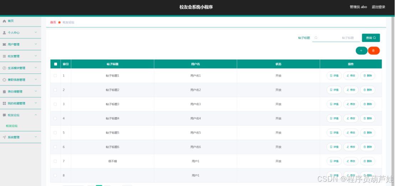
Task: Click 退出登录 to log out
Action: (x=378, y=7)
